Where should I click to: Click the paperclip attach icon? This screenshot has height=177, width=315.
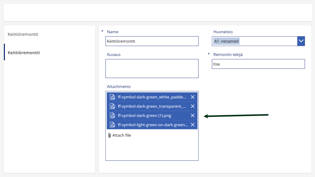[x=109, y=135]
